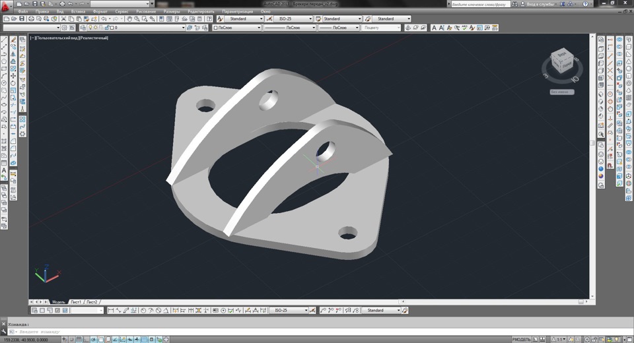Click the Multiline Text 'A' icon
634x343 pixels.
pos(434,28)
